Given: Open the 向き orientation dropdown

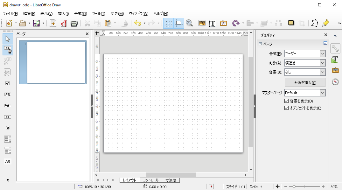Looking at the screenshot, I should tap(323, 63).
